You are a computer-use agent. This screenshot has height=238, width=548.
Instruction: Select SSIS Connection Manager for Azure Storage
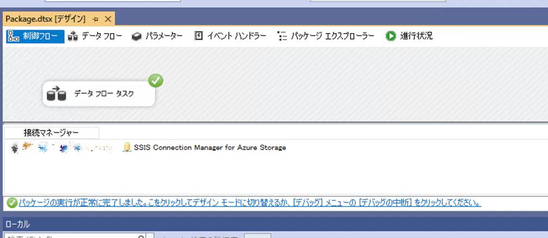click(210, 148)
